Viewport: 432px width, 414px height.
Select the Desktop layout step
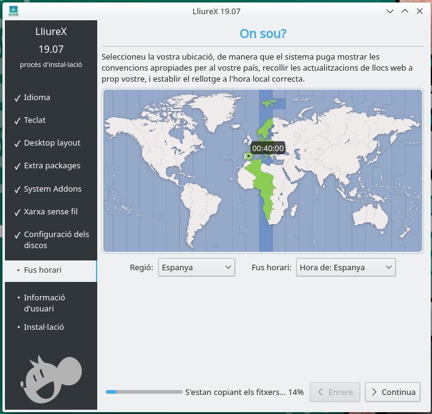pos(52,143)
